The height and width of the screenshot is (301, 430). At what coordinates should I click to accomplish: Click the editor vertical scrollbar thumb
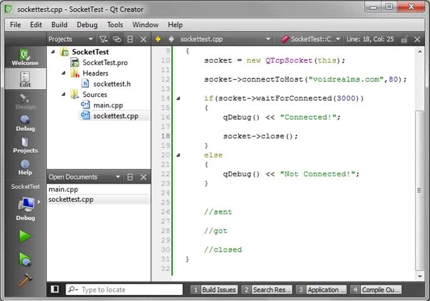(x=419, y=190)
